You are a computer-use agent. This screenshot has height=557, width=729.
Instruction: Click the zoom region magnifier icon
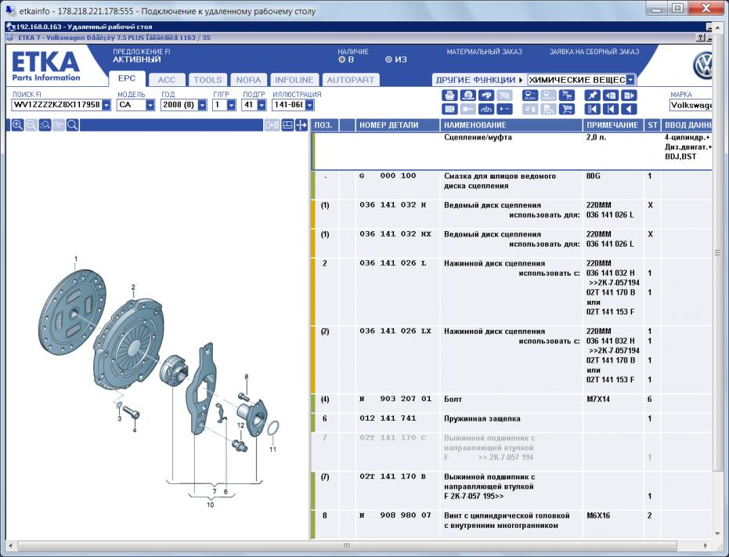click(x=45, y=125)
